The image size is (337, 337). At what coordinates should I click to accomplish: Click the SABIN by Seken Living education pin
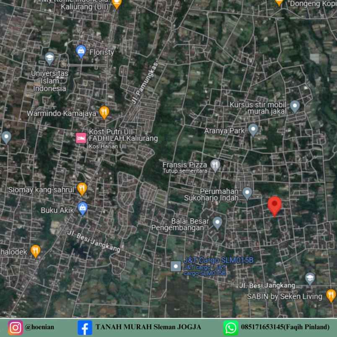click(310, 278)
